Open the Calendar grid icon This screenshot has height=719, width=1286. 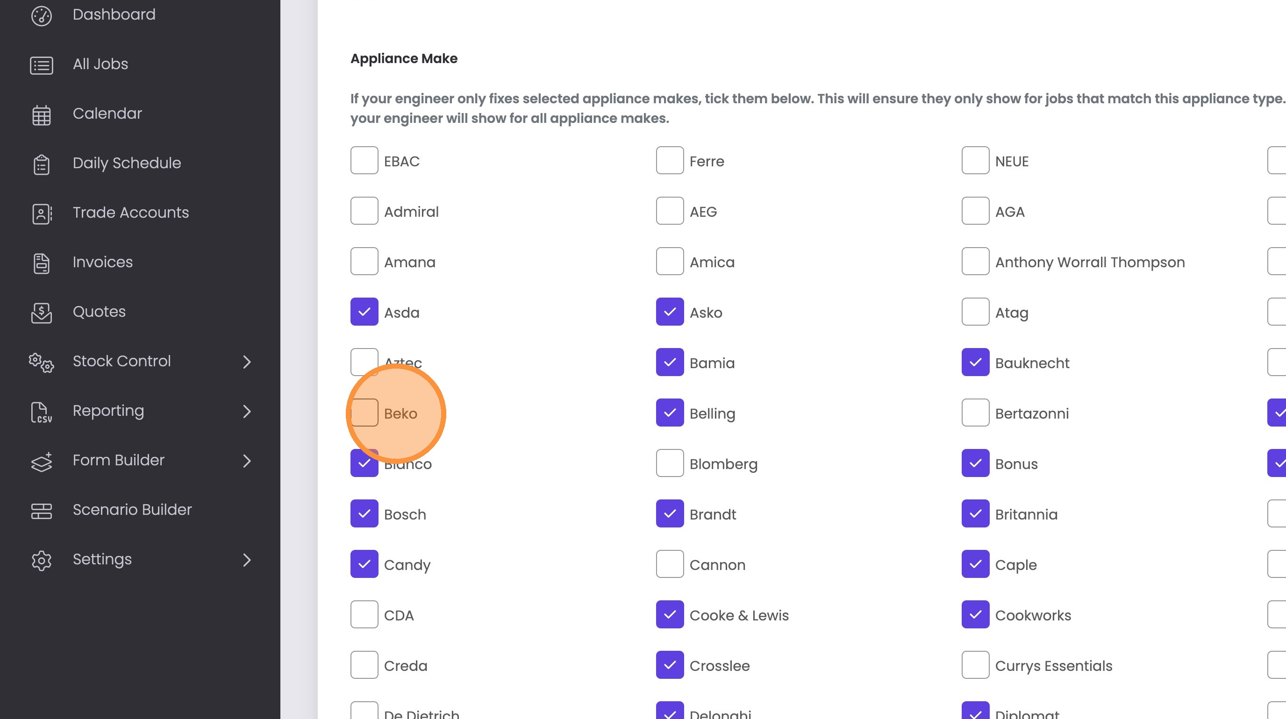click(x=42, y=115)
